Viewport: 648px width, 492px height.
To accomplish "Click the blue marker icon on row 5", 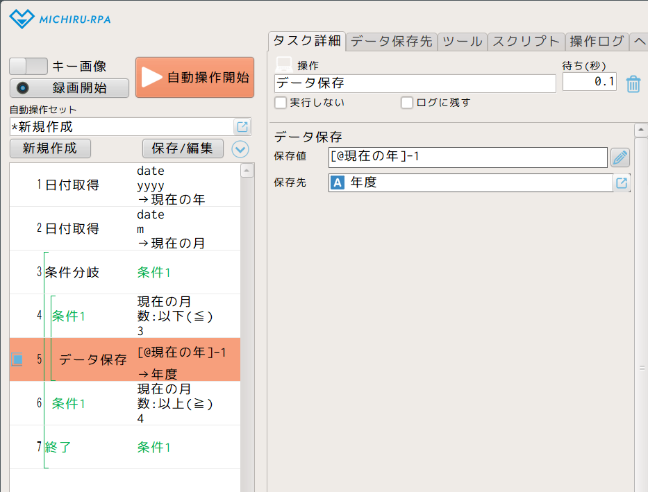I will [17, 359].
